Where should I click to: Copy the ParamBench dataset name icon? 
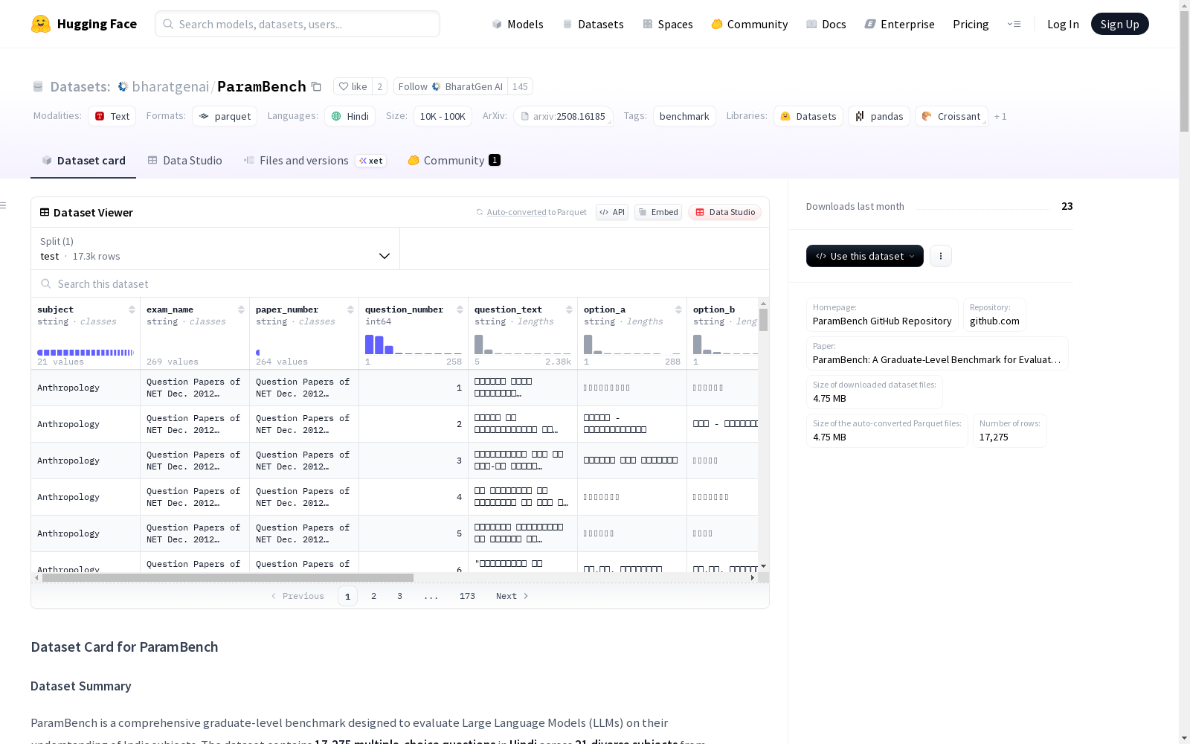point(316,86)
